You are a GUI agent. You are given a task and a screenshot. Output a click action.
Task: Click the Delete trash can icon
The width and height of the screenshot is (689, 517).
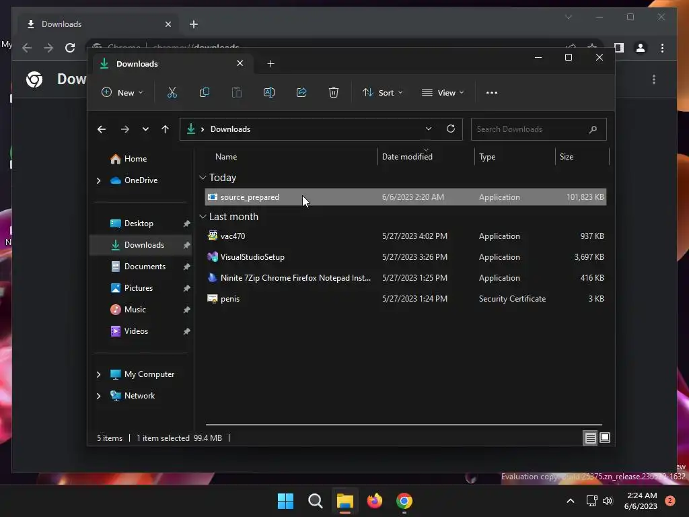(x=334, y=92)
